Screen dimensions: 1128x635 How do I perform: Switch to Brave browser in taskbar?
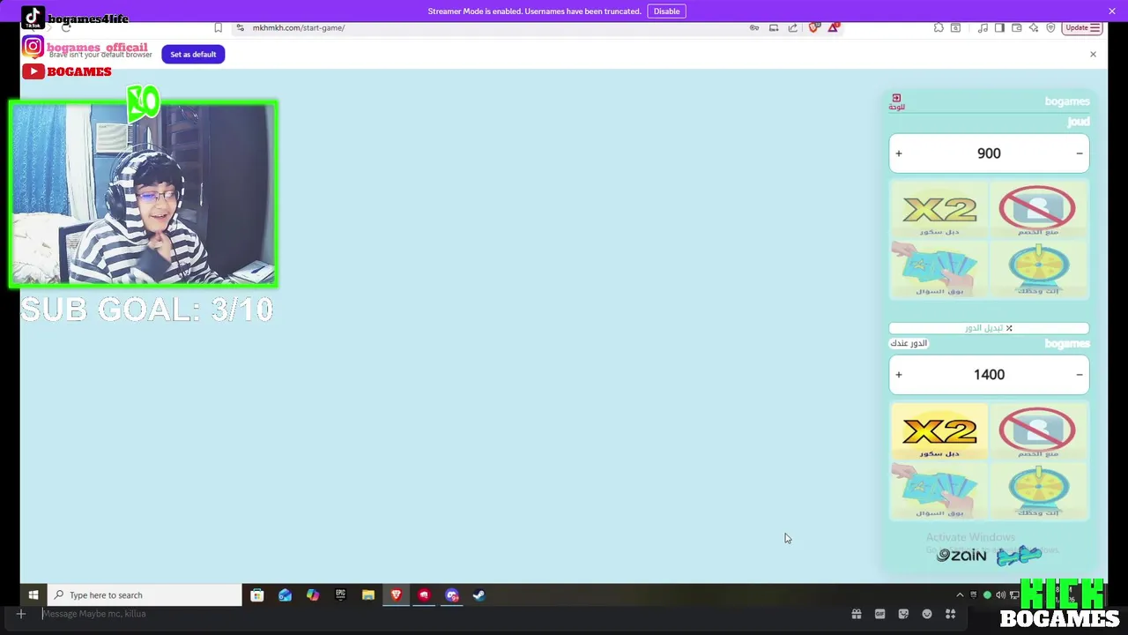point(396,595)
